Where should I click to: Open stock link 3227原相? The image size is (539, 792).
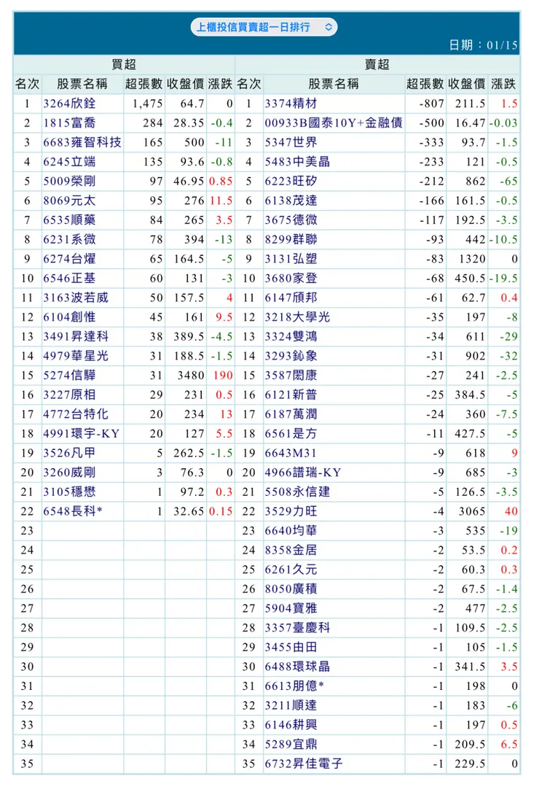point(69,395)
